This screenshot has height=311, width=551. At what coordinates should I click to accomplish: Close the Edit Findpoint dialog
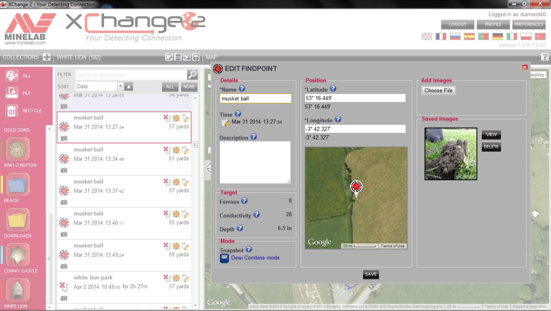tap(525, 67)
